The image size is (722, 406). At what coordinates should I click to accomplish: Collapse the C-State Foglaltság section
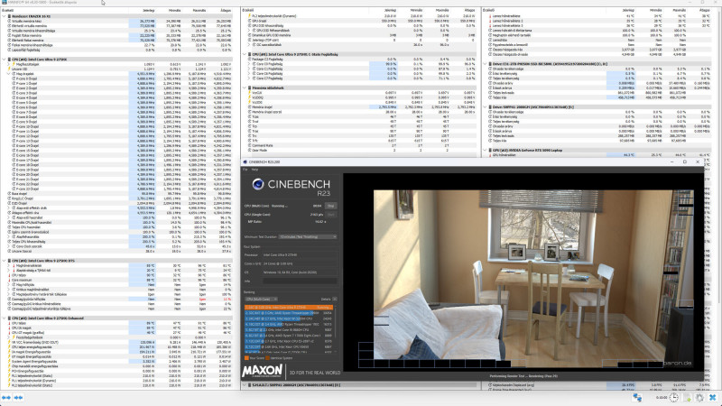coord(245,54)
